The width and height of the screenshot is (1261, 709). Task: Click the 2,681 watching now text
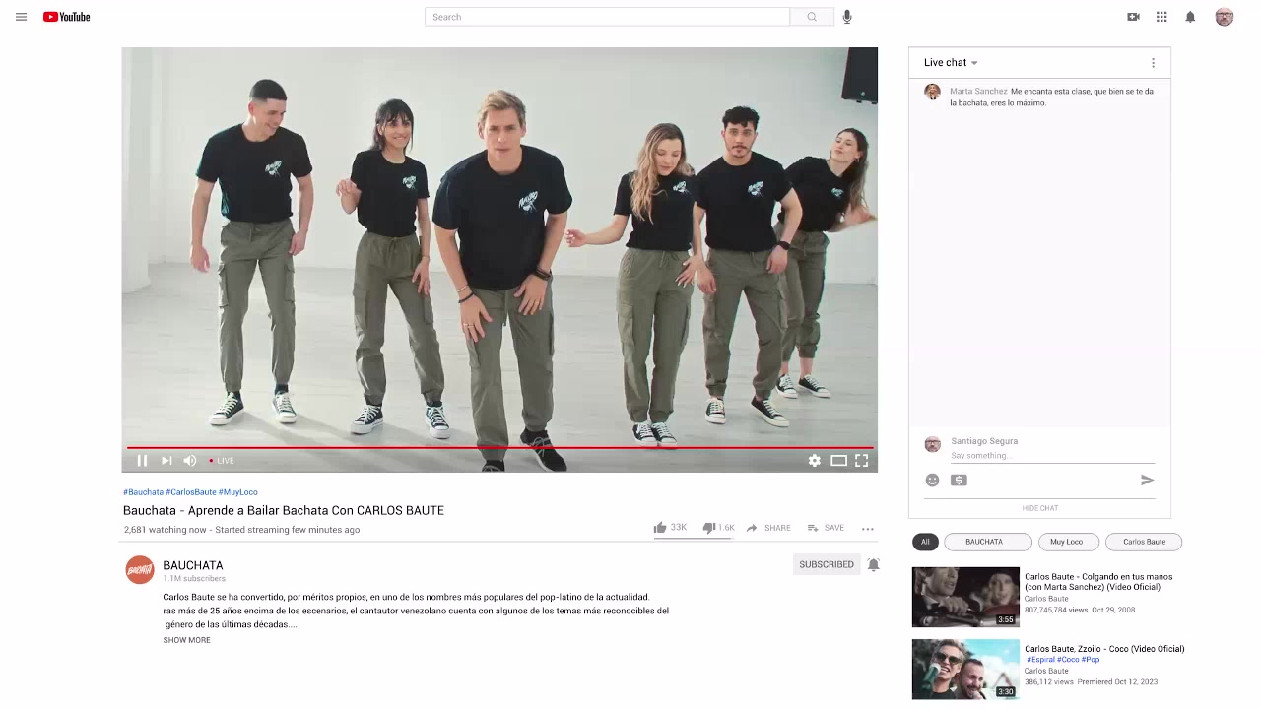166,530
